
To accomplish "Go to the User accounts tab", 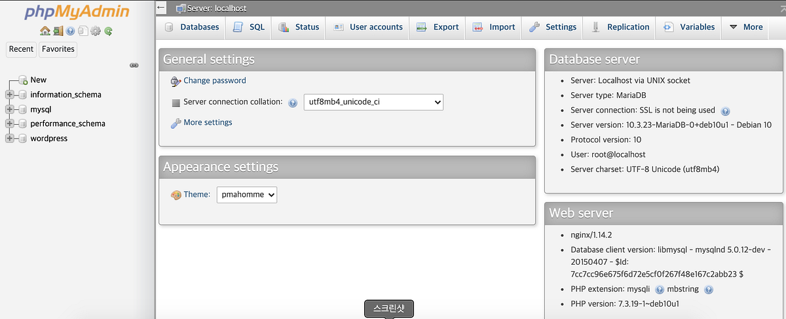I will 367,27.
